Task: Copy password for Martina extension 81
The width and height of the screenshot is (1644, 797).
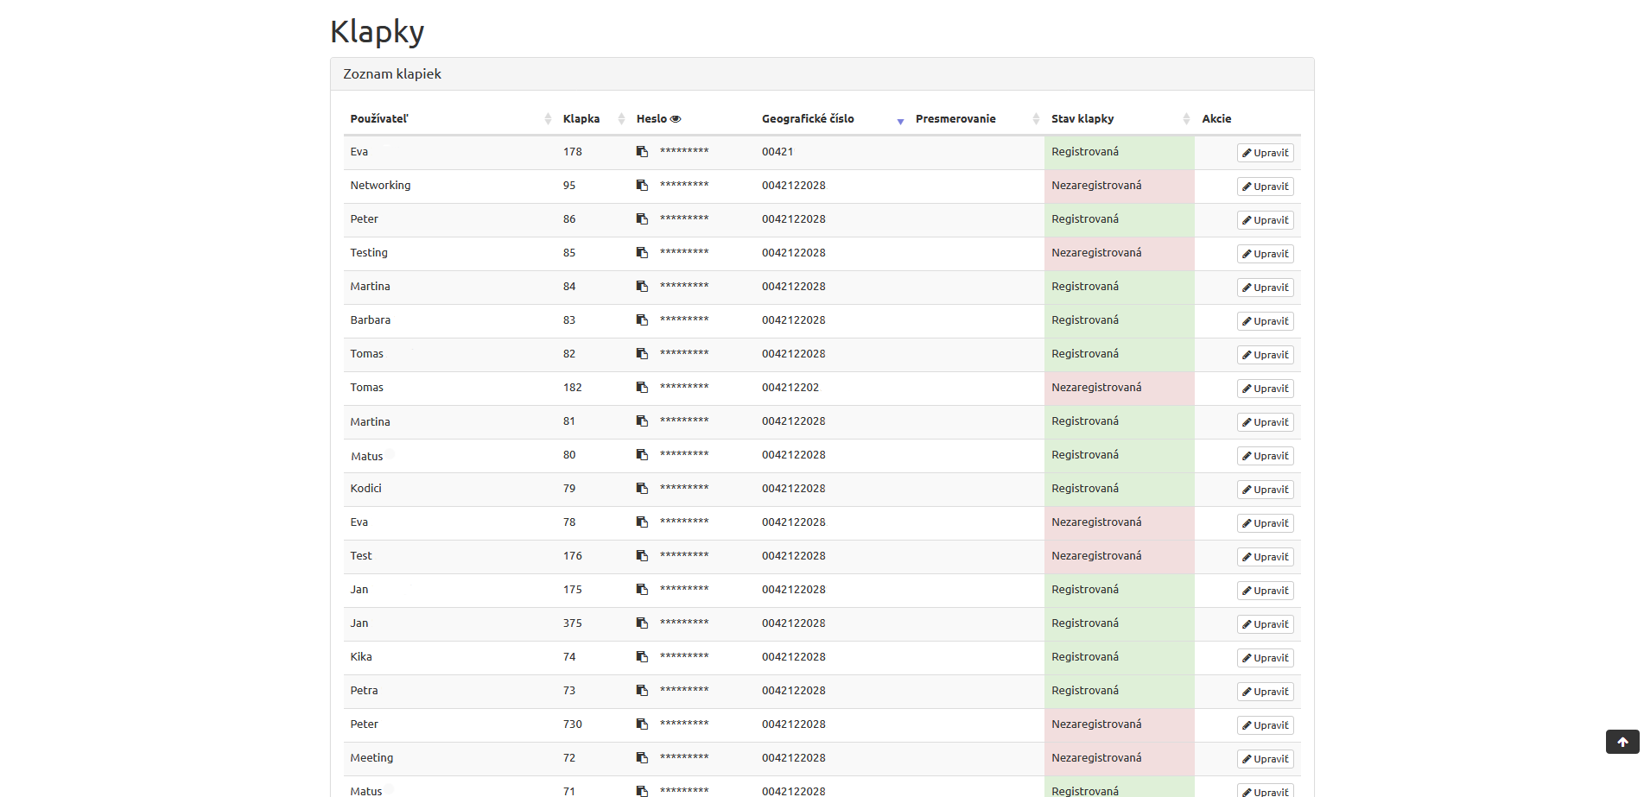Action: [642, 421]
